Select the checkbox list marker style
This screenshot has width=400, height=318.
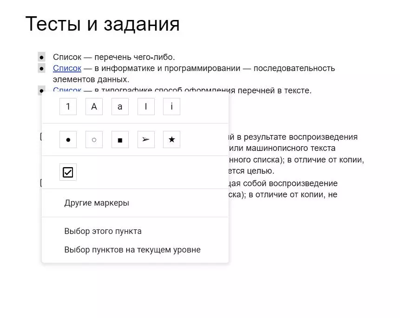tap(68, 172)
